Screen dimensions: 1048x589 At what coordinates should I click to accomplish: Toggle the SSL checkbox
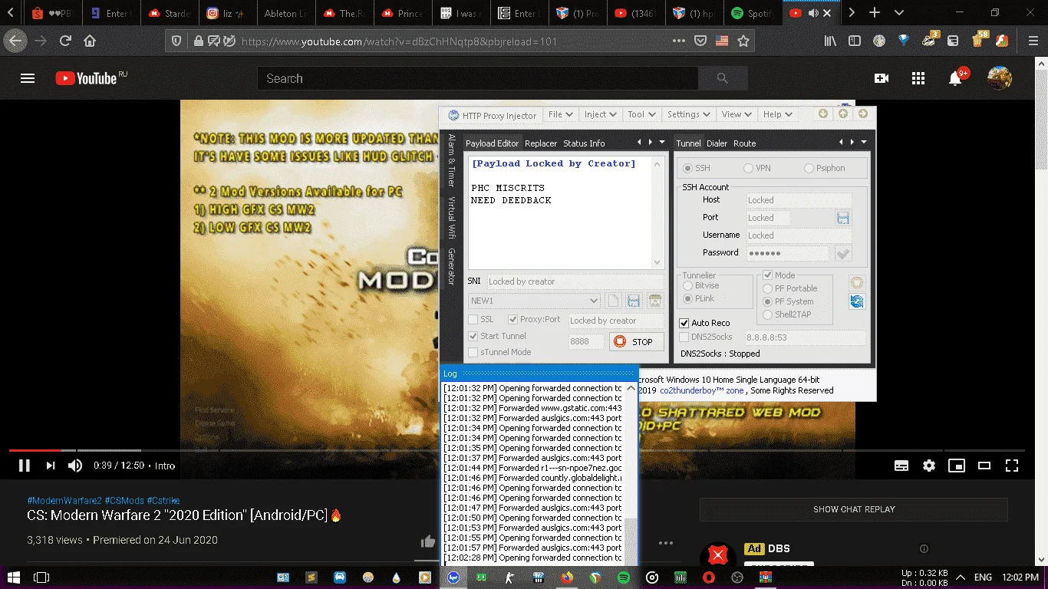coord(482,319)
